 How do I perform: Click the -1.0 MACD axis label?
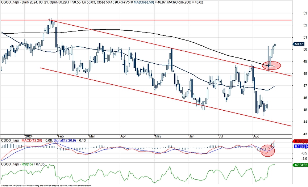point(304,159)
